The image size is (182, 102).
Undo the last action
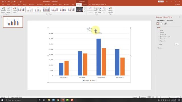pos(5,2)
